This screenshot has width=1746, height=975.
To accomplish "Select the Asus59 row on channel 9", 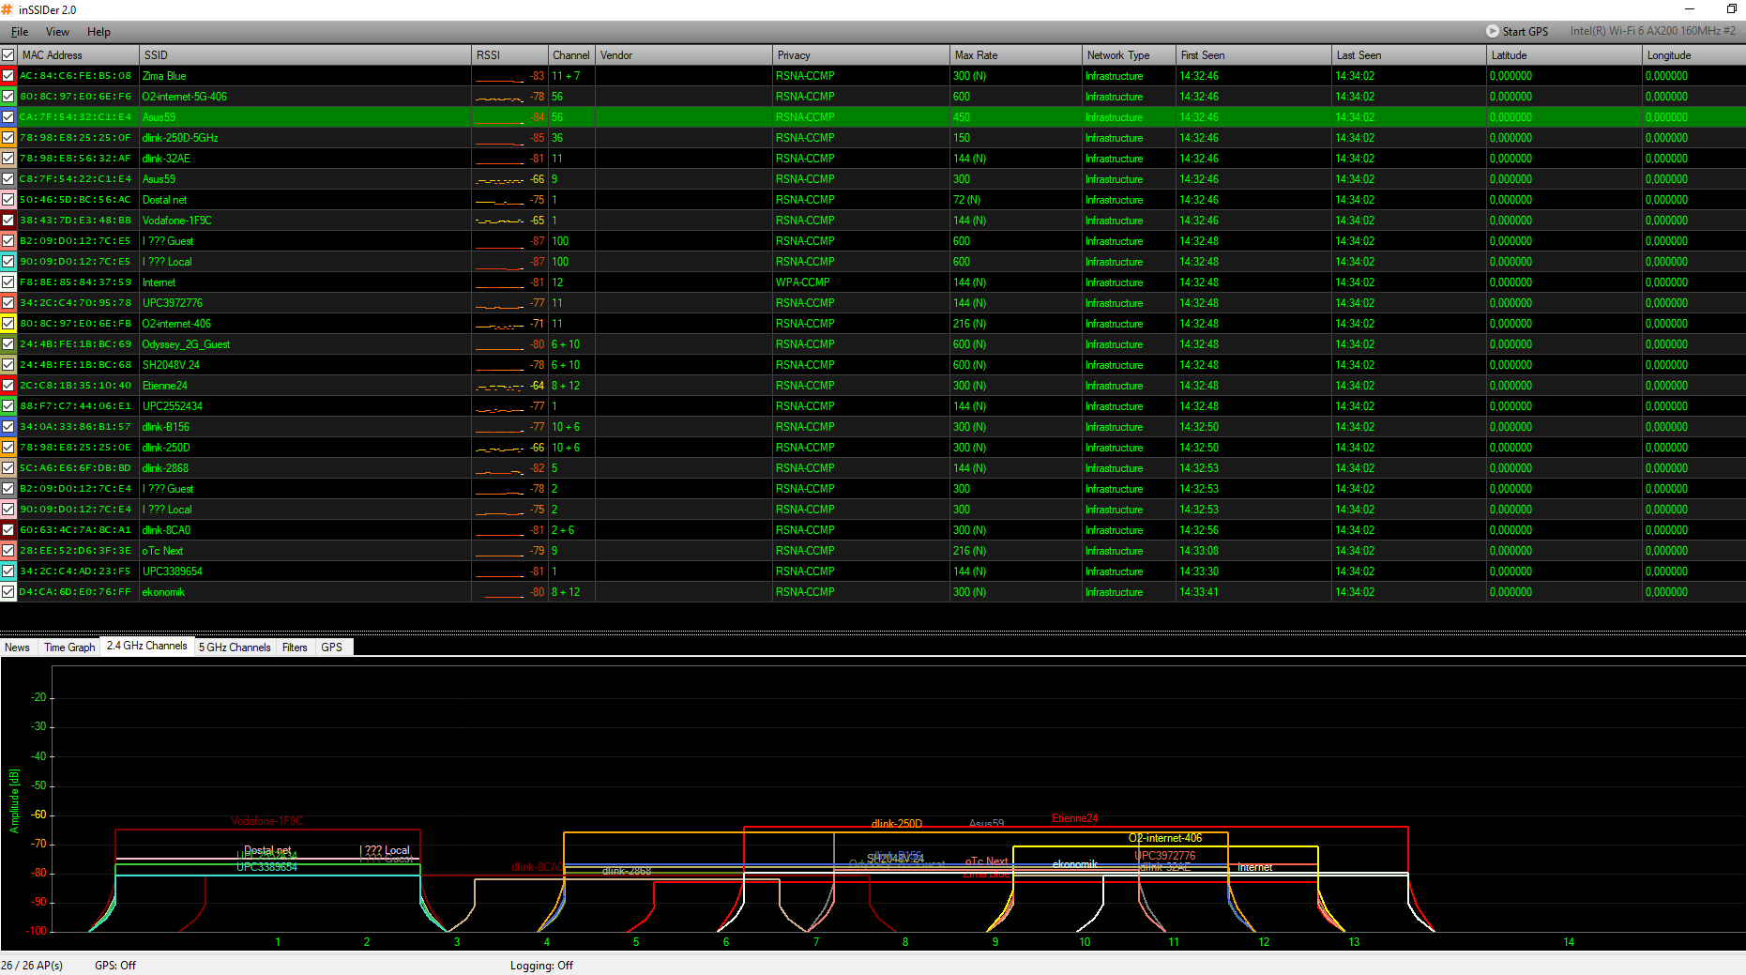I will click(281, 179).
